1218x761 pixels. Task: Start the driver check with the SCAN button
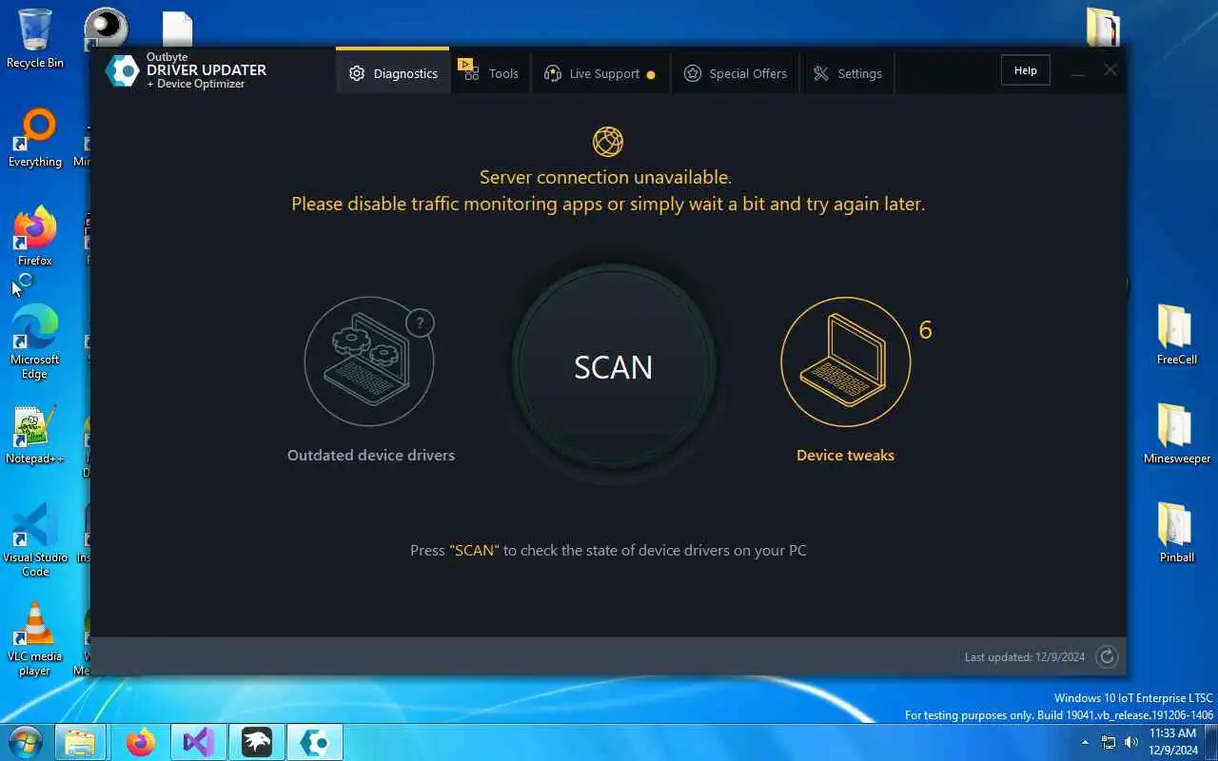pos(614,367)
